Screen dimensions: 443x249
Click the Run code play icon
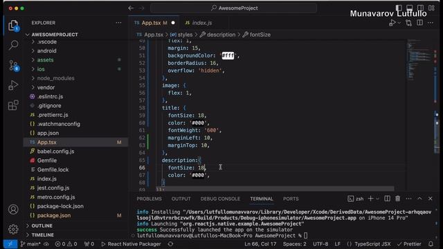[392, 23]
